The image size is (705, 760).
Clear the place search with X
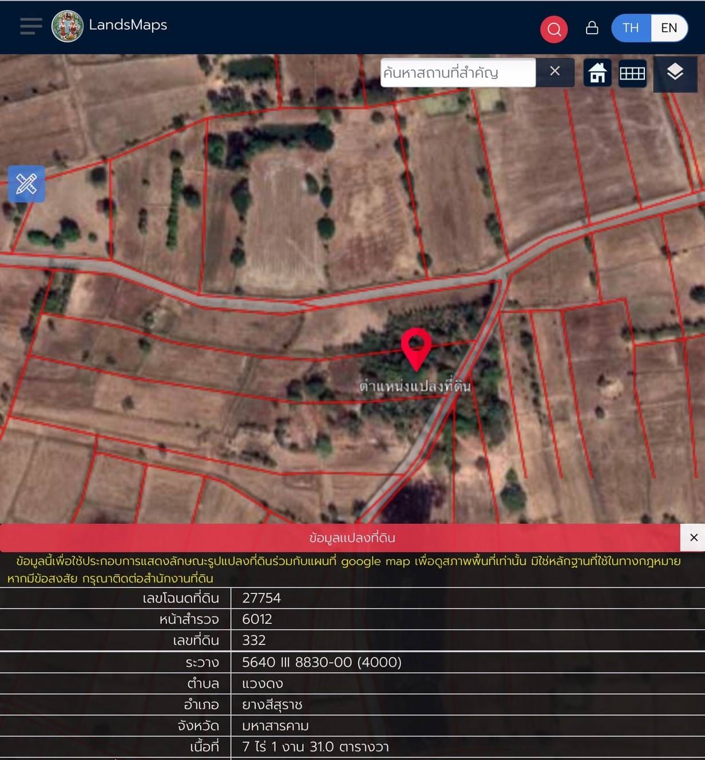555,72
